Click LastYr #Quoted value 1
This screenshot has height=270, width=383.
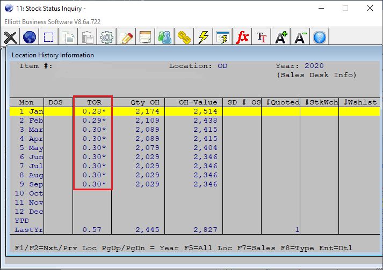coord(297,230)
